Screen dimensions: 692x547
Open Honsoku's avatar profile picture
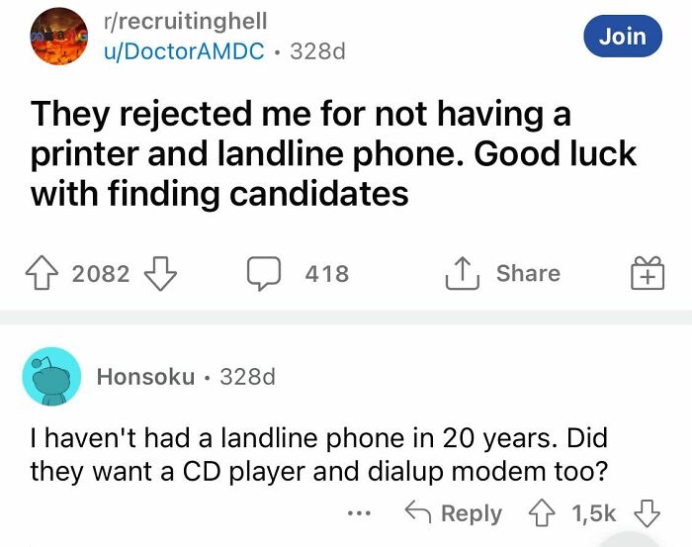(51, 376)
